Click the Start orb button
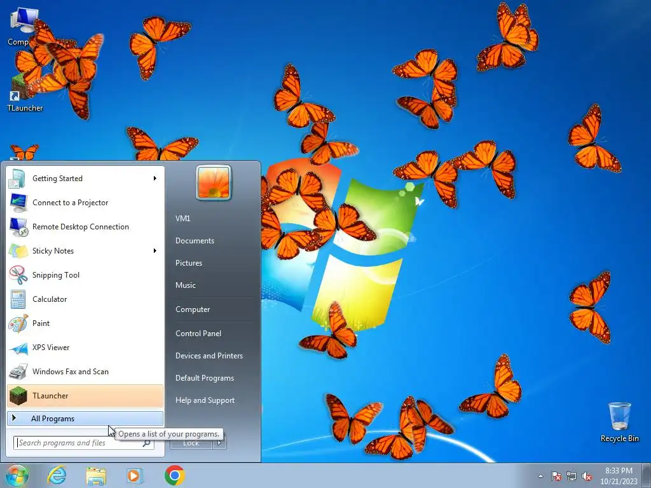Viewport: 651px width, 488px height. pyautogui.click(x=17, y=475)
